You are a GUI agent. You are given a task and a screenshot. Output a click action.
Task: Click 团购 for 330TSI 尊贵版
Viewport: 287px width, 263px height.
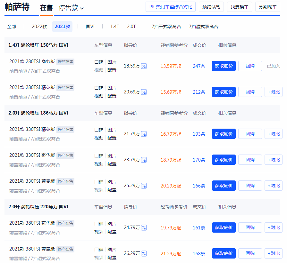pos(250,186)
